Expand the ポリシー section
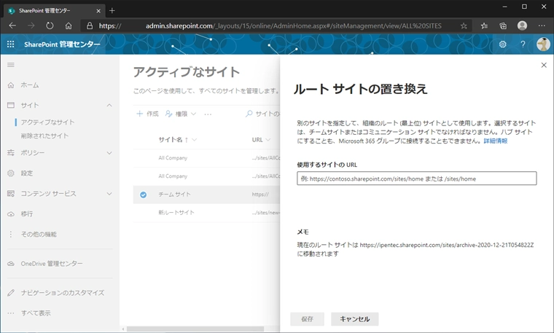The height and width of the screenshot is (333, 554). (x=109, y=153)
